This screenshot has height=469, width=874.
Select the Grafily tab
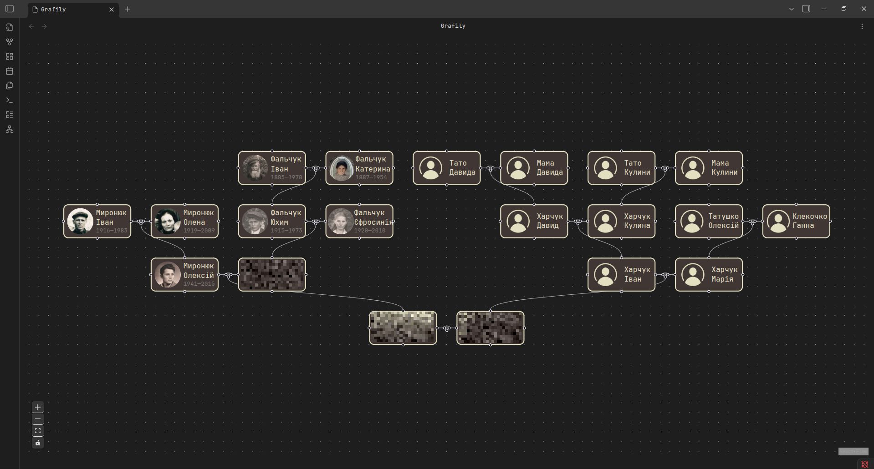tap(68, 10)
